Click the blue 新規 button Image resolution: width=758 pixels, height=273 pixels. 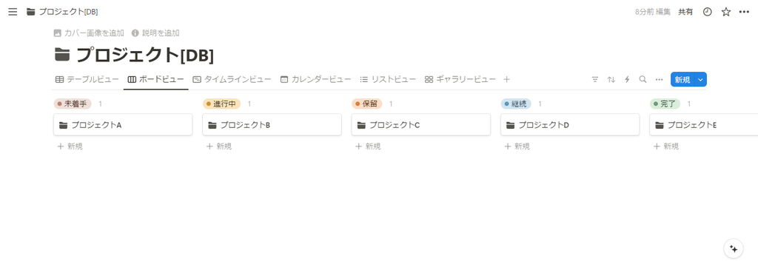[x=682, y=80]
